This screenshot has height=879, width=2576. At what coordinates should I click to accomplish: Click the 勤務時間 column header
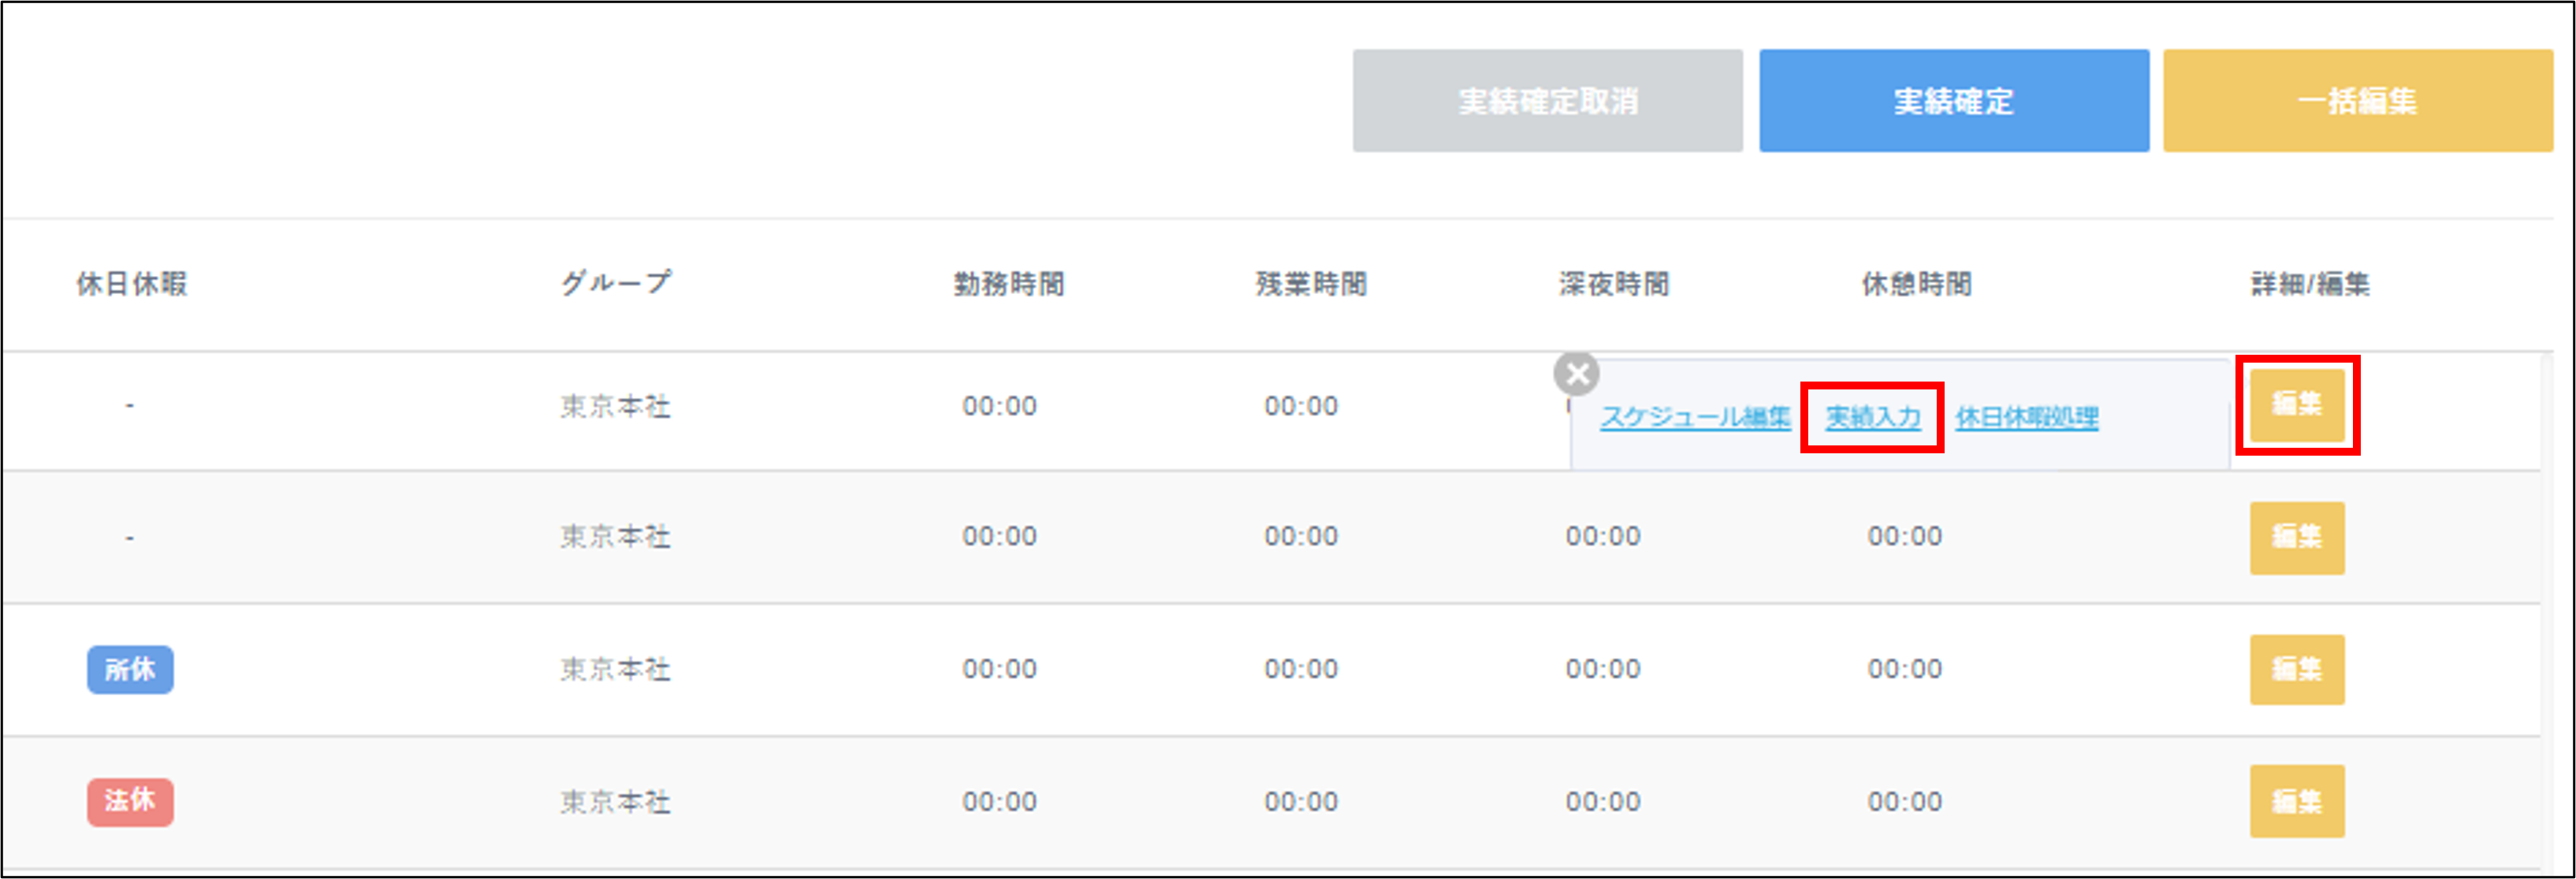(x=1008, y=284)
